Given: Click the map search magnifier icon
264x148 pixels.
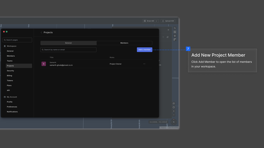Looking at the screenshot, I should [x=175, y=28].
